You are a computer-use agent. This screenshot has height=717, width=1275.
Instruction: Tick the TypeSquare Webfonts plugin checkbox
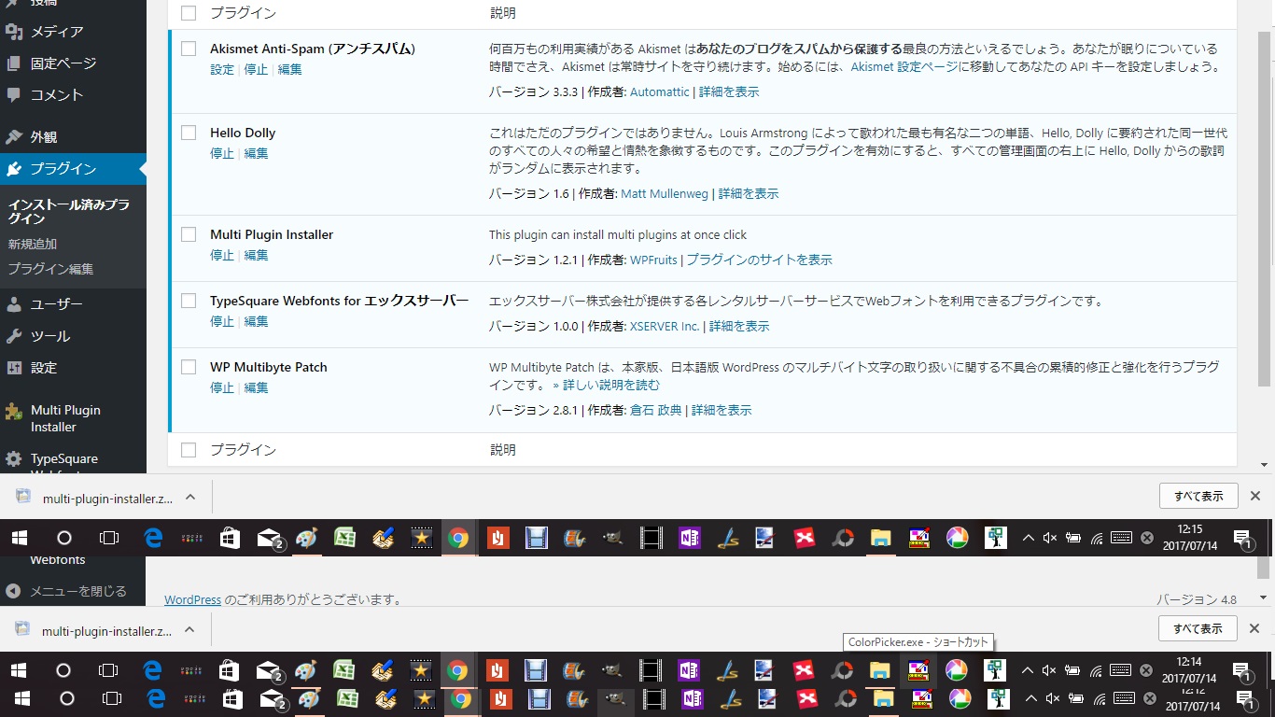click(189, 301)
